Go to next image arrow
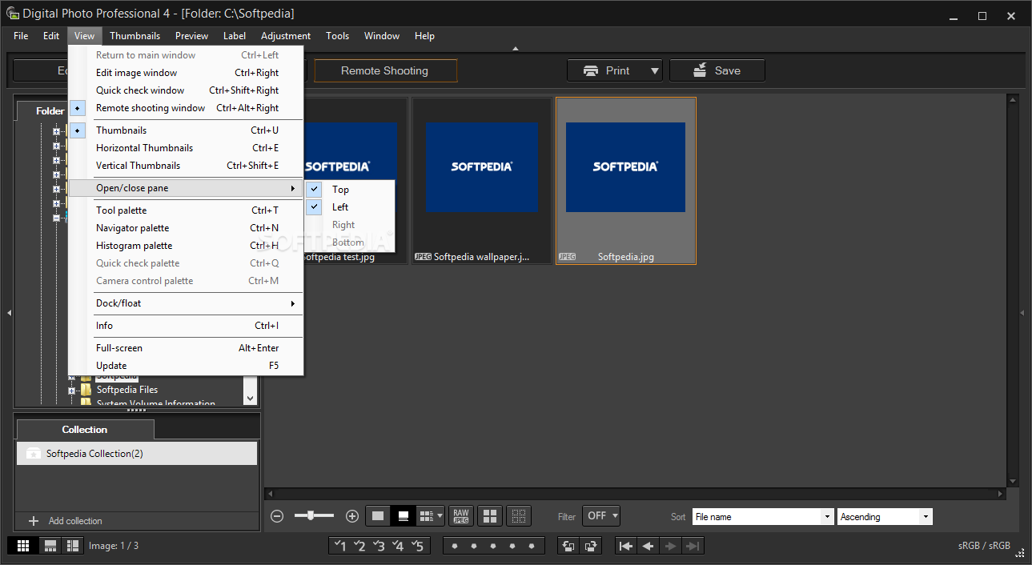 coord(670,546)
